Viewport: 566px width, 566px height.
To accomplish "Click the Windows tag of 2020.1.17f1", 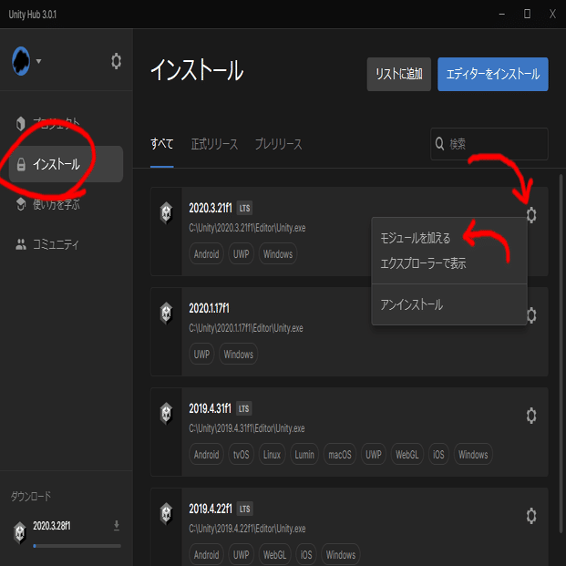I will tap(239, 355).
